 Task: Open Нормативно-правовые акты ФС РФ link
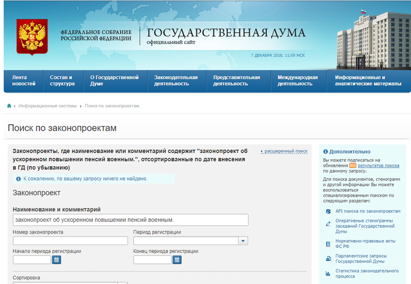(365, 244)
